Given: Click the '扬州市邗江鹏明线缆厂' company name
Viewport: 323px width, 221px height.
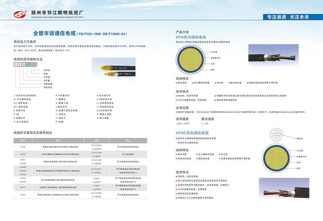Looking at the screenshot, I should click(x=60, y=13).
